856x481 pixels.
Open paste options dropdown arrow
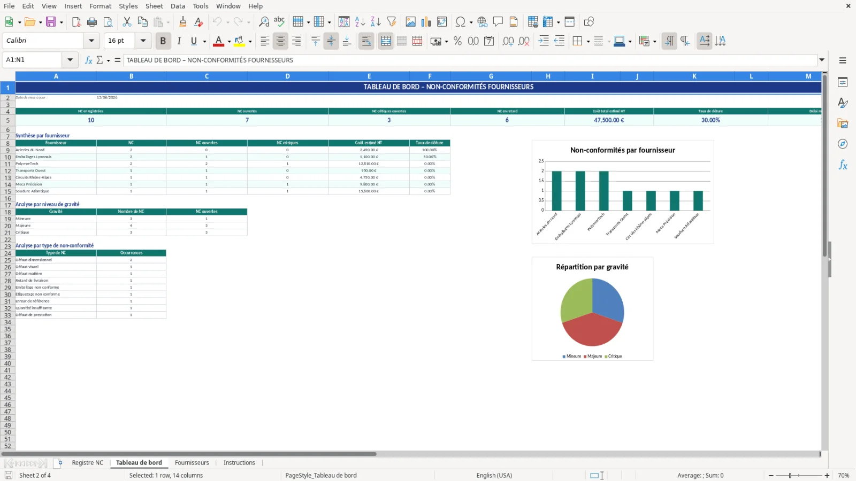pos(168,22)
